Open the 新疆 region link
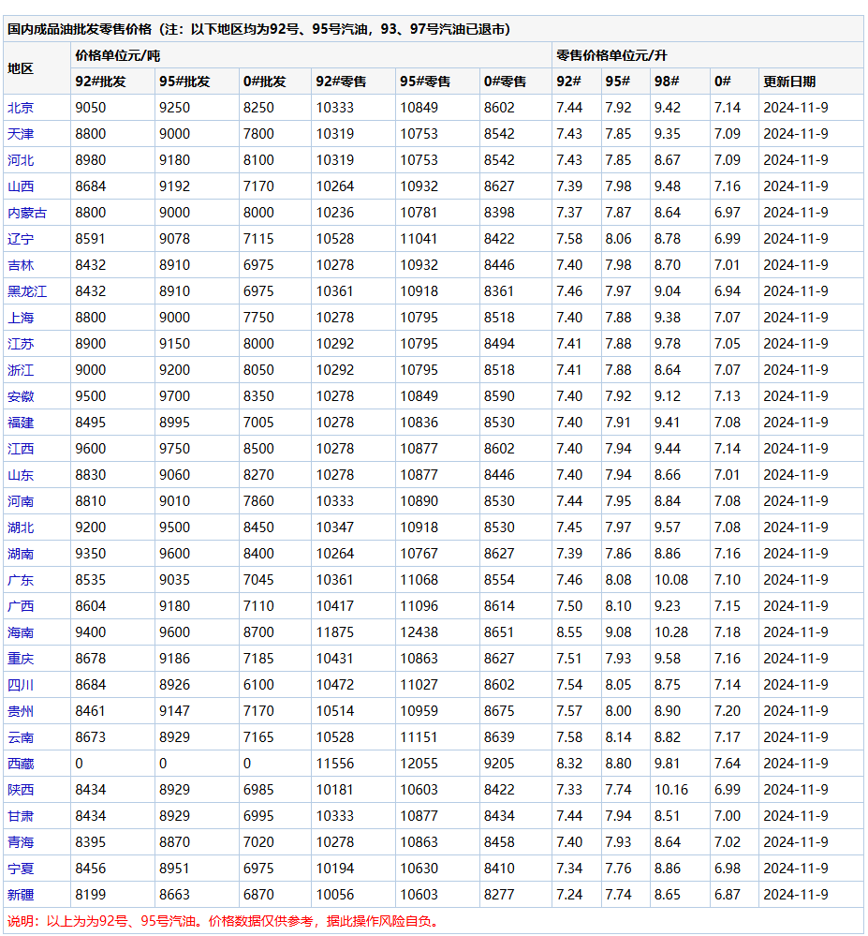Screen dimensions: 868x936 [21, 896]
